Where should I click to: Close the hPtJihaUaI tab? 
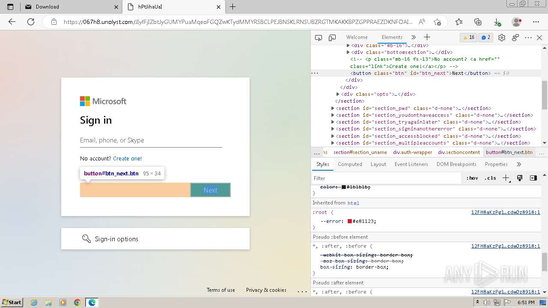pyautogui.click(x=219, y=7)
